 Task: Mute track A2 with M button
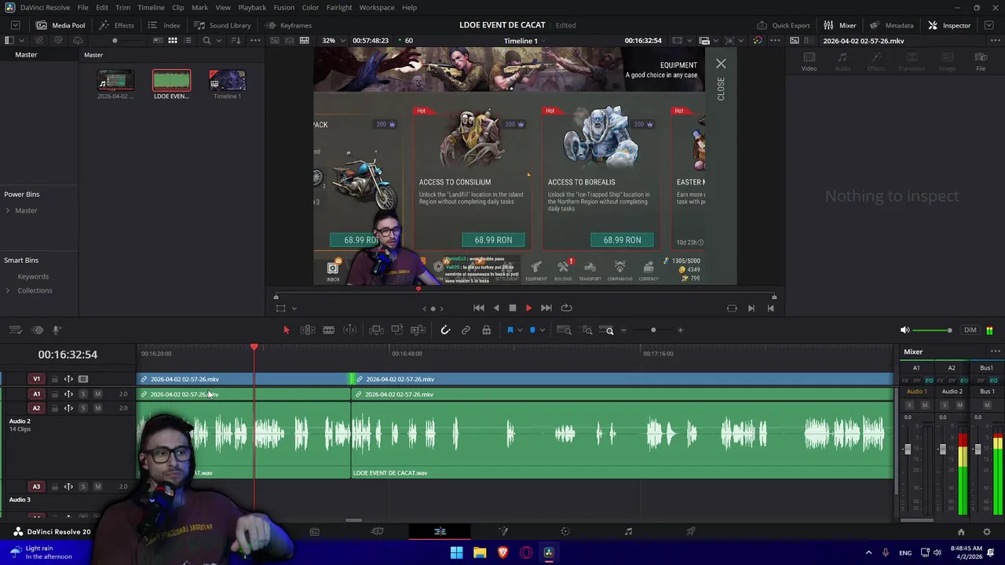pyautogui.click(x=97, y=408)
